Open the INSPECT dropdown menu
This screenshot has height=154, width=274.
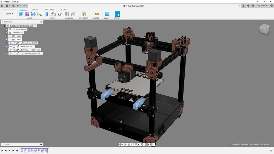click(96, 18)
